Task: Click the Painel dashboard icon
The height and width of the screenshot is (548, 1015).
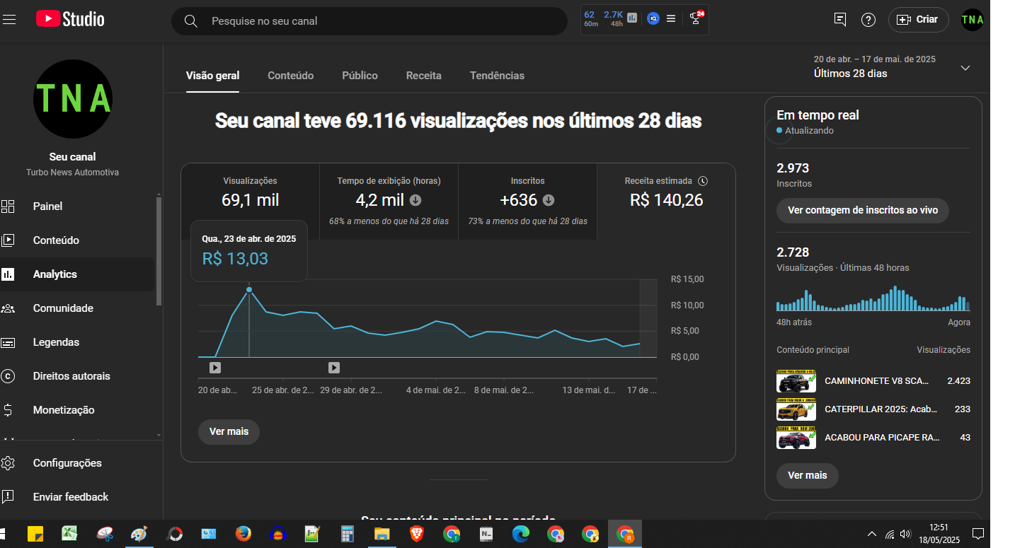Action: tap(8, 206)
